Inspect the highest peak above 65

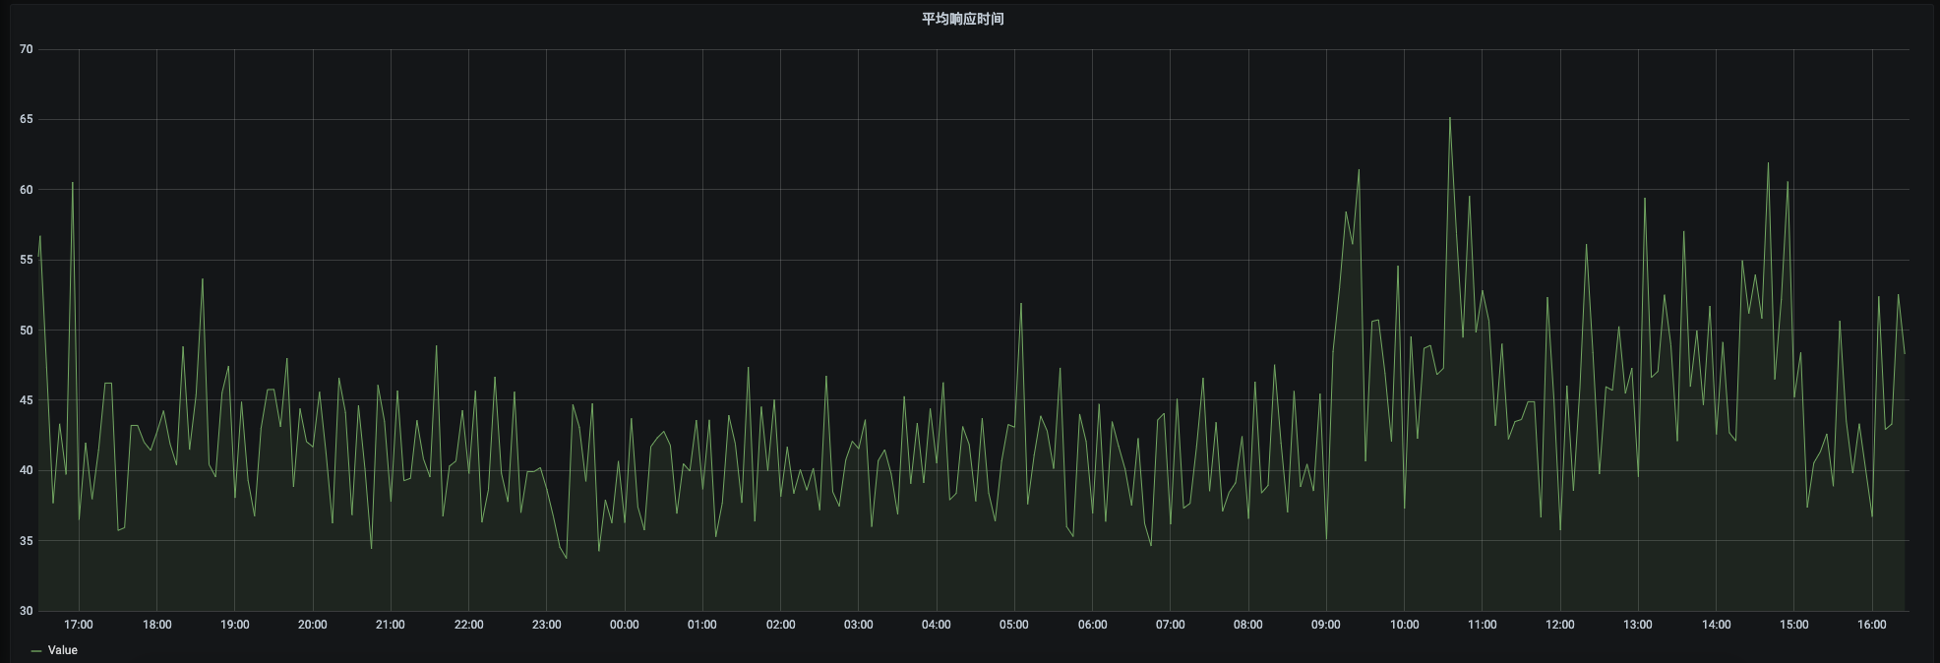click(x=1450, y=118)
